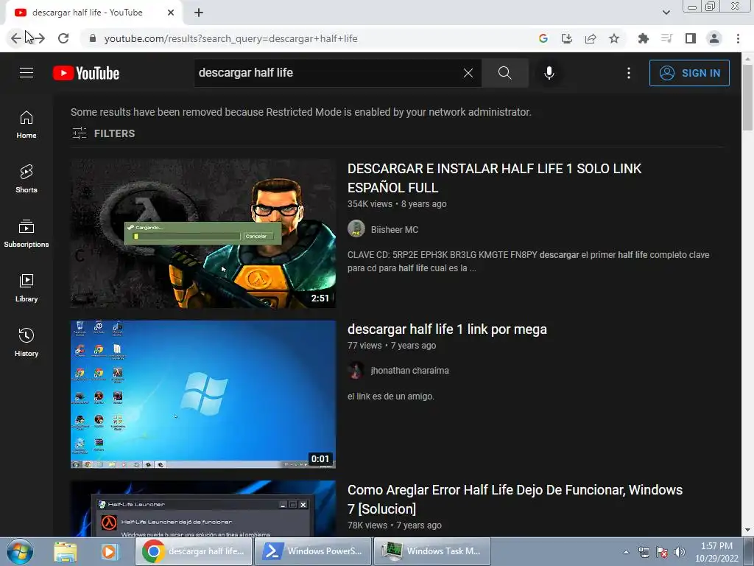This screenshot has height=566, width=754.
Task: Open the jhonathan charaima channel name
Action: point(409,371)
